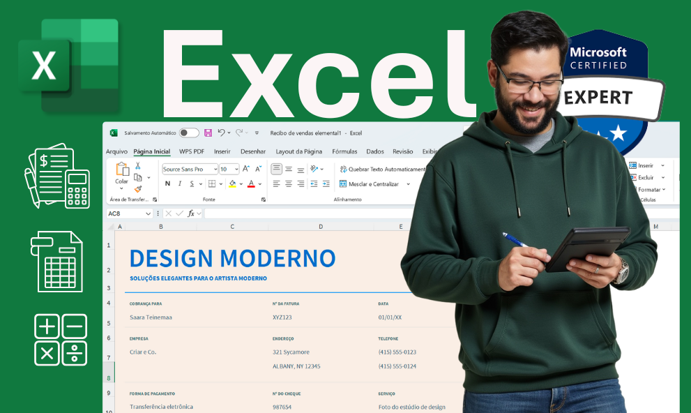691x413 pixels.
Task: Apply the yellow fill color bucket
Action: click(232, 183)
